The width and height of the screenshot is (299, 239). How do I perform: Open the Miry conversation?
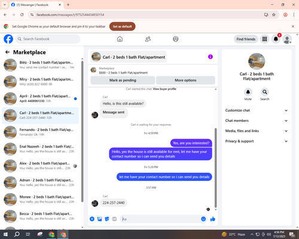[x=40, y=82]
